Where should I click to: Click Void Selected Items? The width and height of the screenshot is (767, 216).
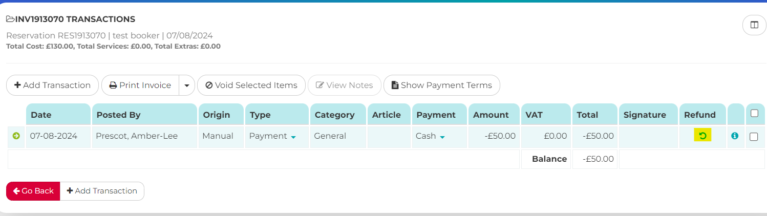[x=251, y=85]
